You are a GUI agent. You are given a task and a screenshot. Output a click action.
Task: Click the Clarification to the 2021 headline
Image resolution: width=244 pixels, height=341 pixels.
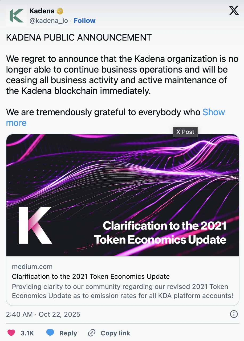(91, 277)
